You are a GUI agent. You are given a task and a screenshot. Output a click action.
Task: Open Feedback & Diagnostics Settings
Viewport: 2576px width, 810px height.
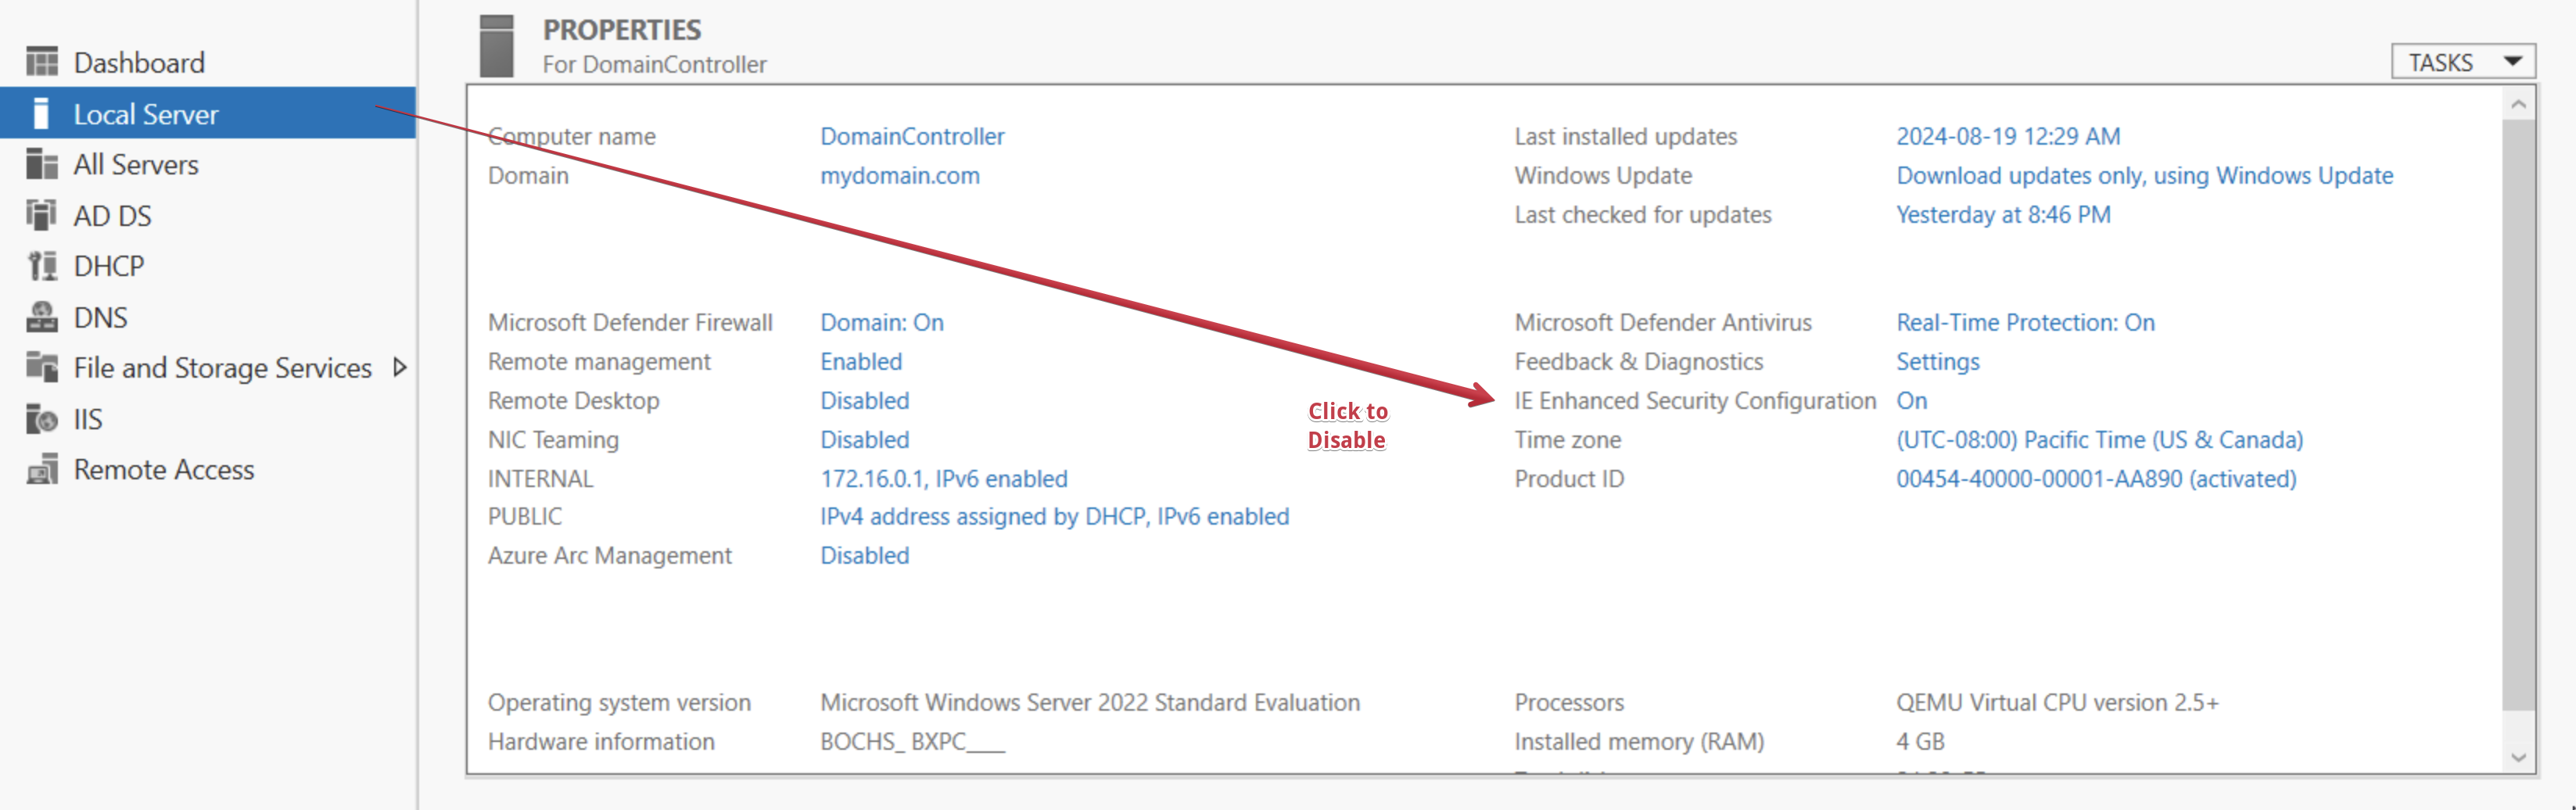[1937, 361]
